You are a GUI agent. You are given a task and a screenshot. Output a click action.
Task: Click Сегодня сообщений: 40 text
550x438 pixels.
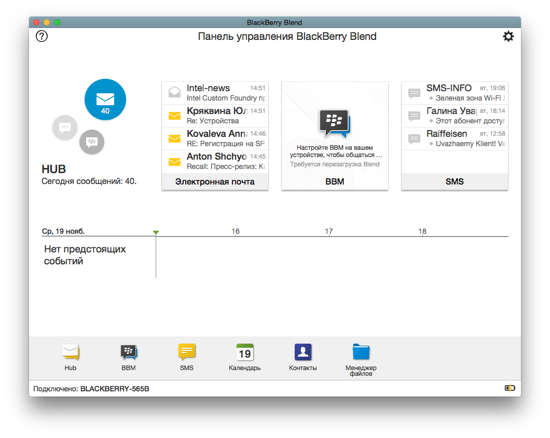click(x=89, y=181)
